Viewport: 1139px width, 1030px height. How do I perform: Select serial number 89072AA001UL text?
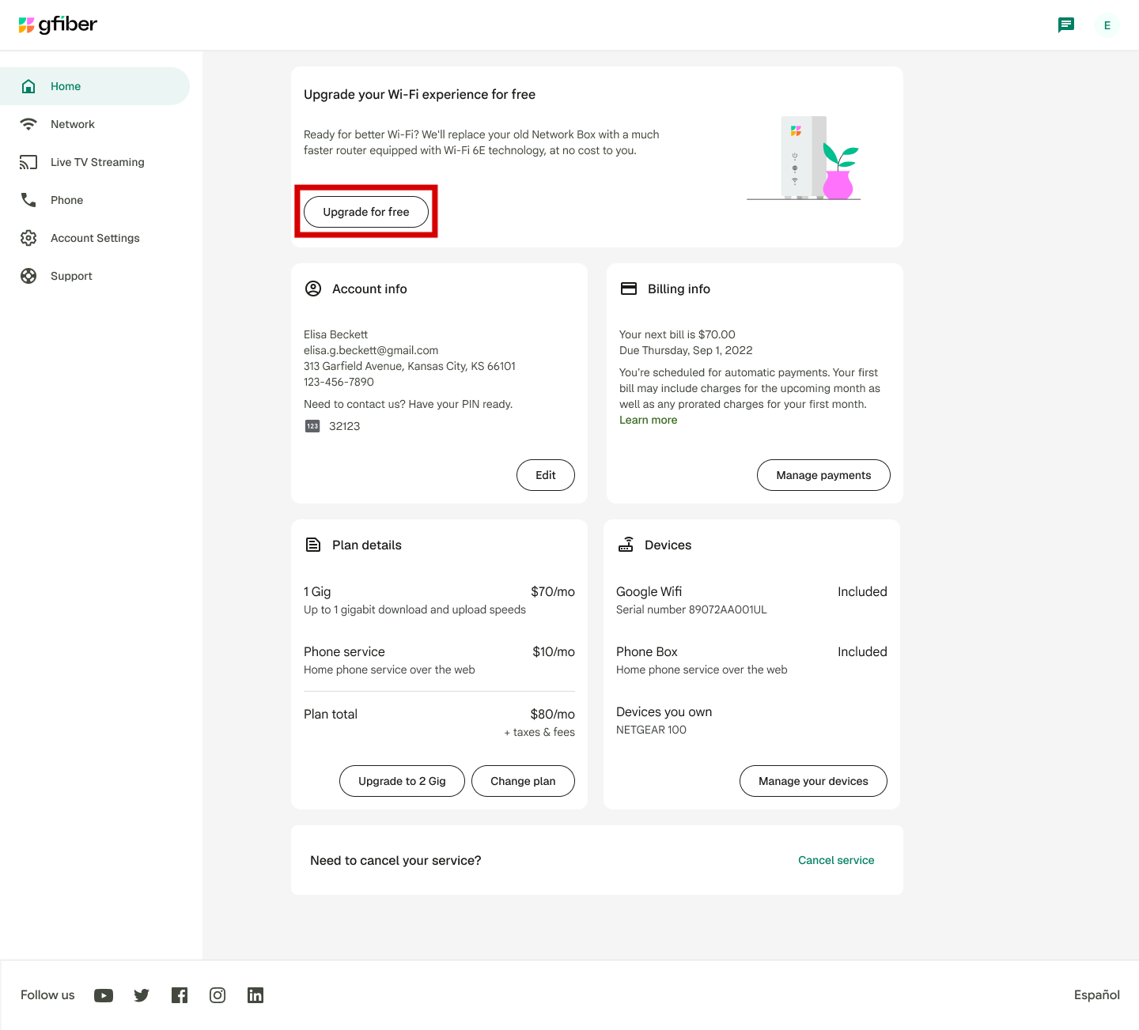(x=728, y=609)
